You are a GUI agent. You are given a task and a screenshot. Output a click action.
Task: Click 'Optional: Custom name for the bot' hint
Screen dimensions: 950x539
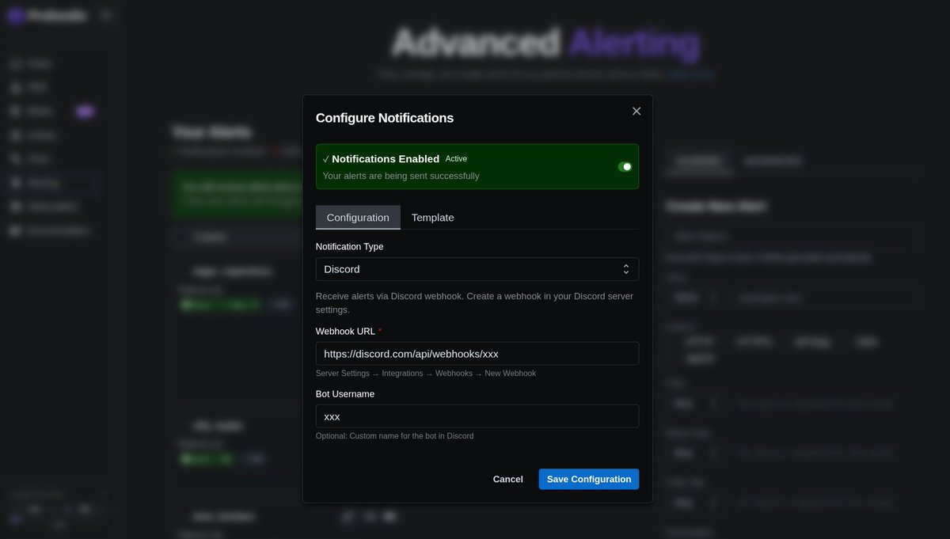(395, 436)
